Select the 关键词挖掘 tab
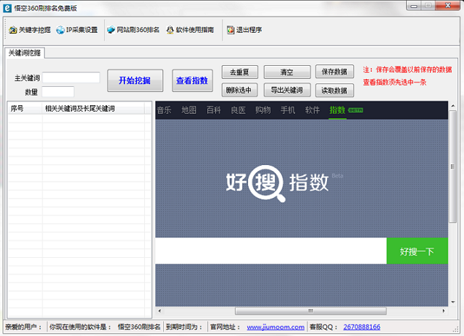Image resolution: width=464 pixels, height=336 pixels. (x=25, y=53)
